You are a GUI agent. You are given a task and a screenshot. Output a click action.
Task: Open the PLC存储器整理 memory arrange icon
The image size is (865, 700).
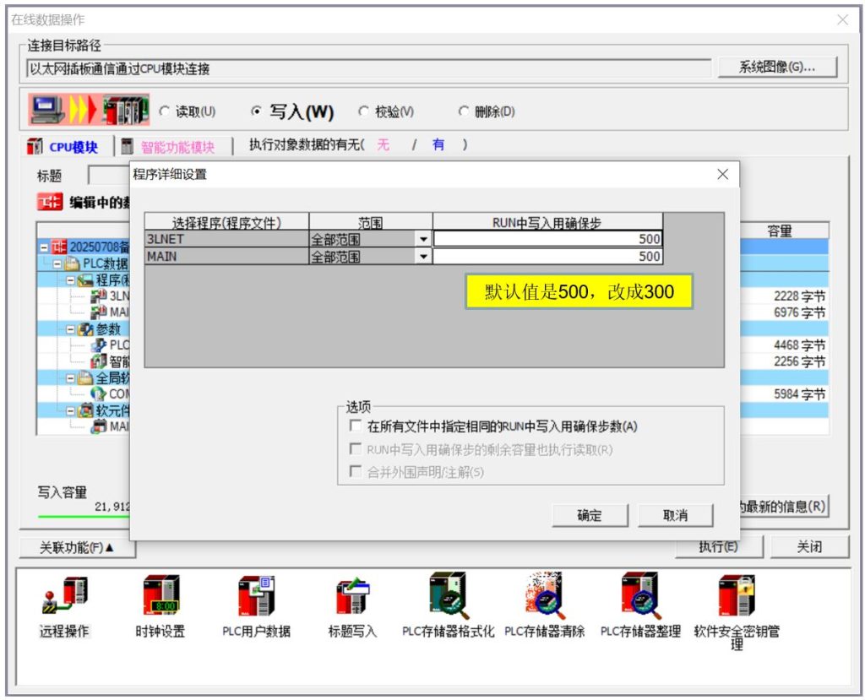click(639, 595)
